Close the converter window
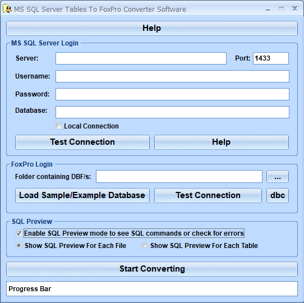Image resolution: width=304 pixels, height=303 pixels. 294,8
